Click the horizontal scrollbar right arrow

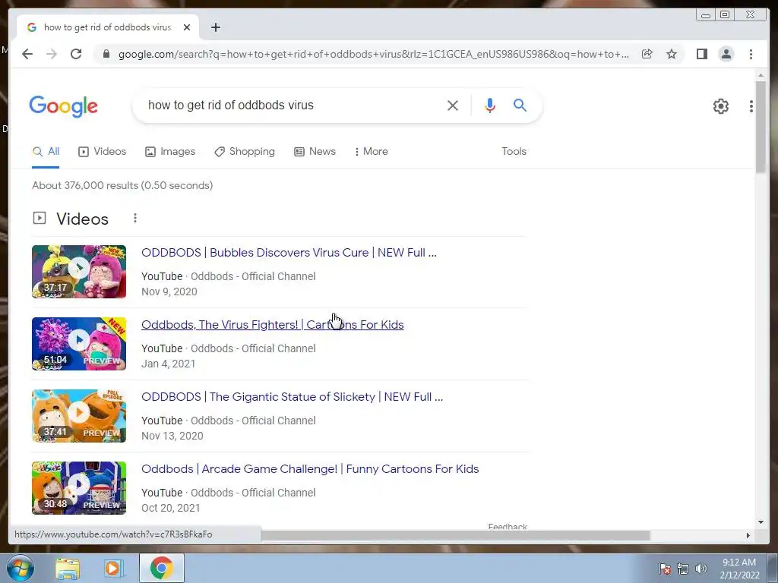click(748, 535)
